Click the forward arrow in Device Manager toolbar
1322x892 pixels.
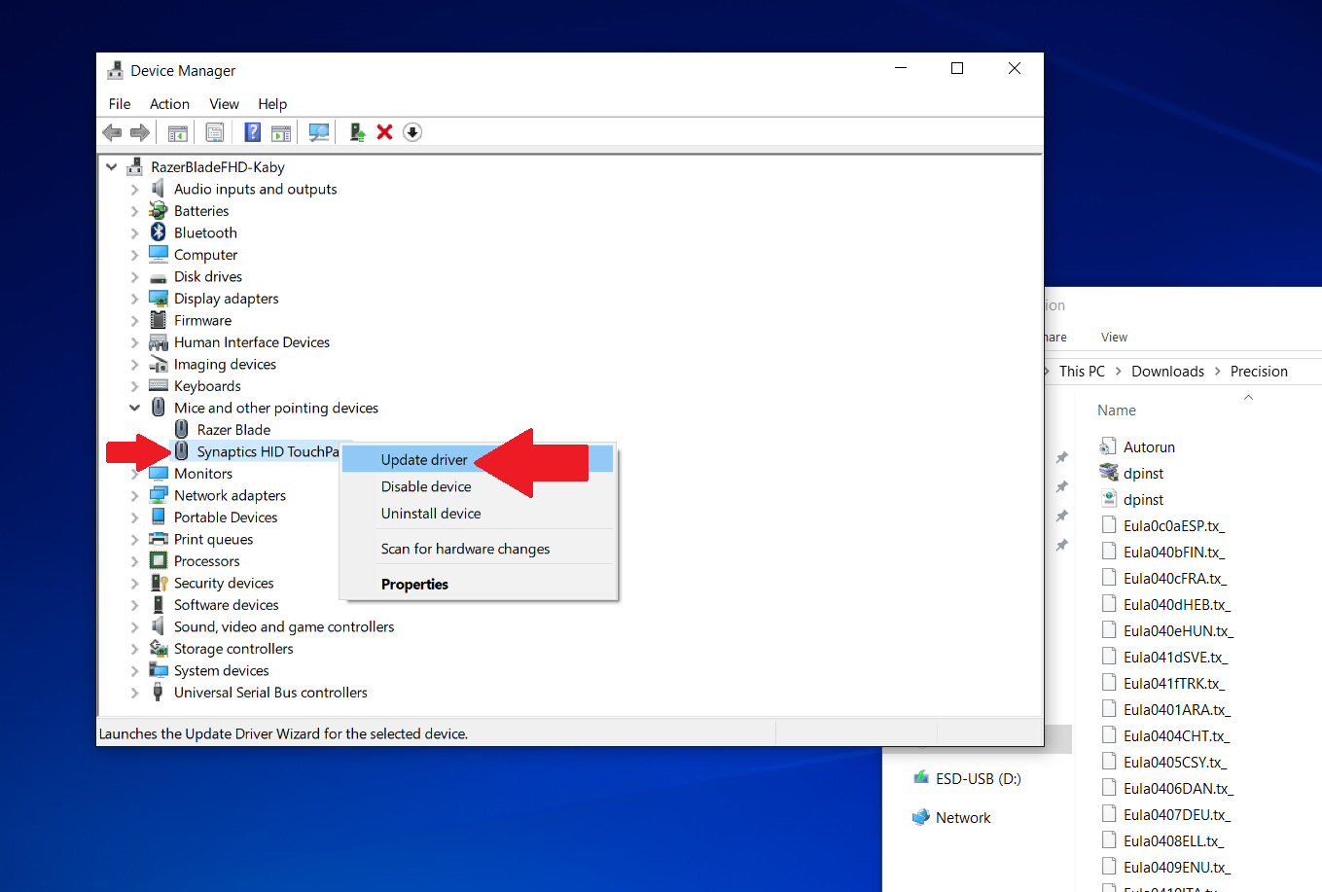(x=140, y=132)
